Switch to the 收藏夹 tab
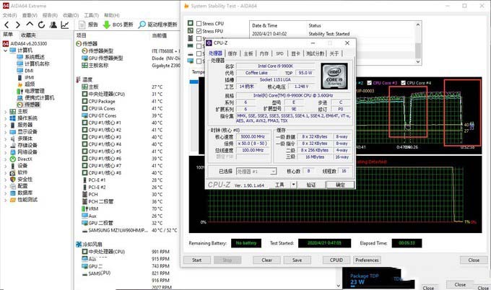The width and height of the screenshot is (491, 290). [28, 35]
